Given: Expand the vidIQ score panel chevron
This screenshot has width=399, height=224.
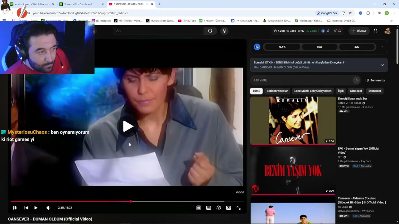Looking at the screenshot, I should pyautogui.click(x=382, y=47).
